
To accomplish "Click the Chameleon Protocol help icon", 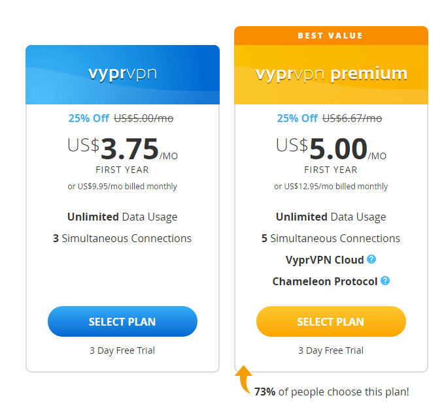I will click(384, 281).
